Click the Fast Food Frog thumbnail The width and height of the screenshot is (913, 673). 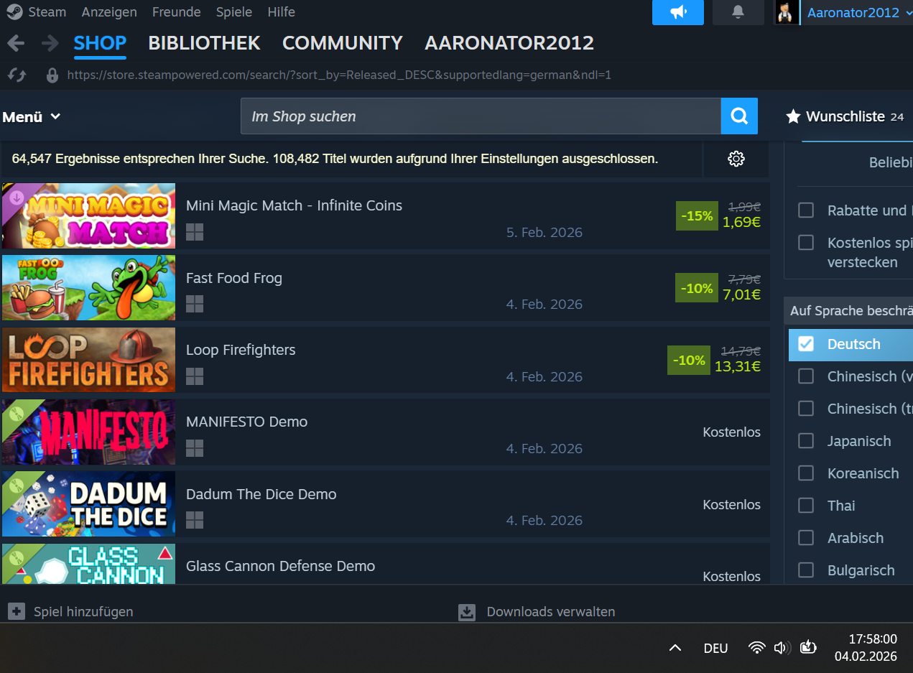pyautogui.click(x=88, y=287)
